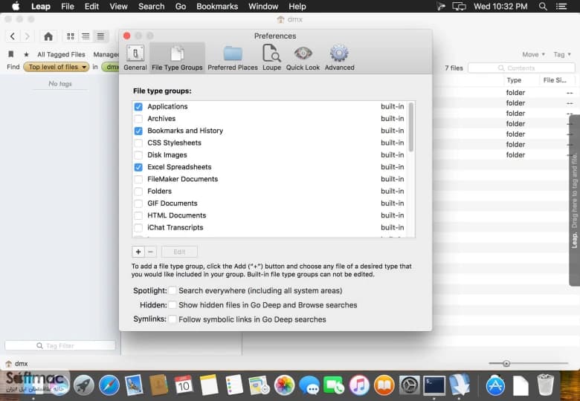Open iTunes from the Dock
Viewport: 580px width, 401px height.
359,385
